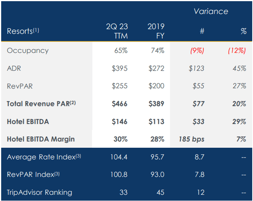Select the 'RevPAR' row label
Image resolution: width=253 pixels, height=201 pixels.
pos(20,86)
